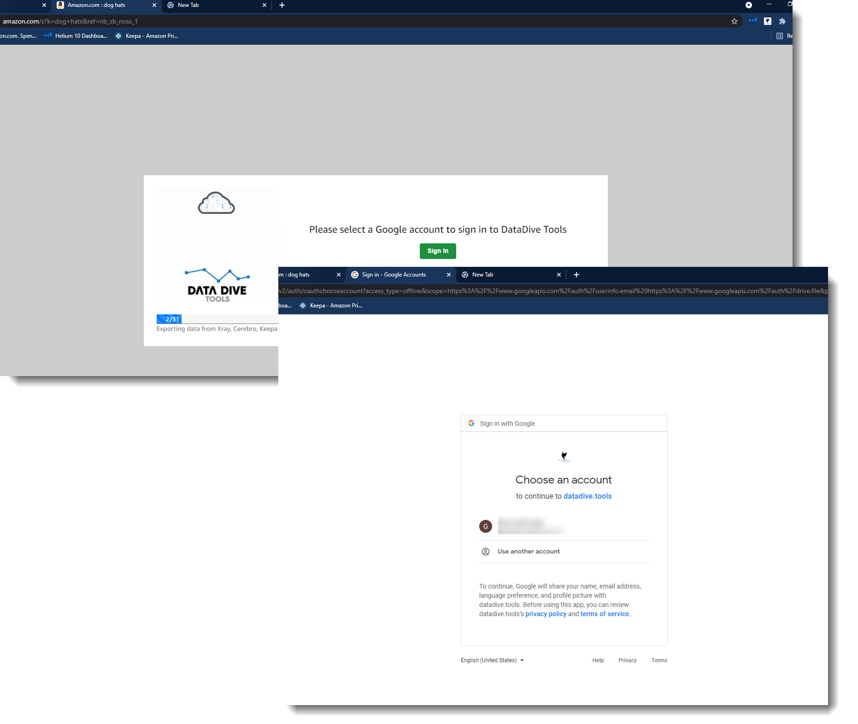Bookmark this page with the star icon

click(x=735, y=21)
